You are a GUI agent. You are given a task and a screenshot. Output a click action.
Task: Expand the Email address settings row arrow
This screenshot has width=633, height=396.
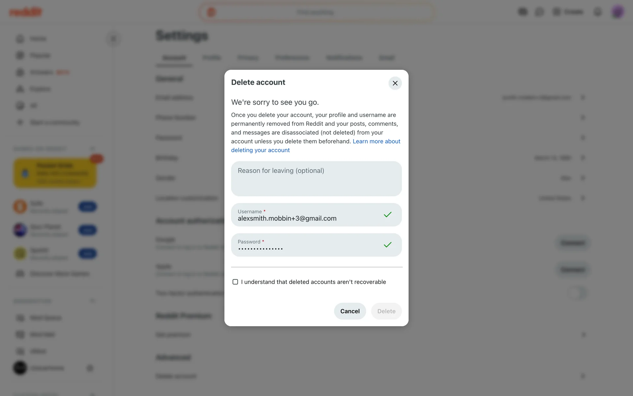pyautogui.click(x=583, y=98)
